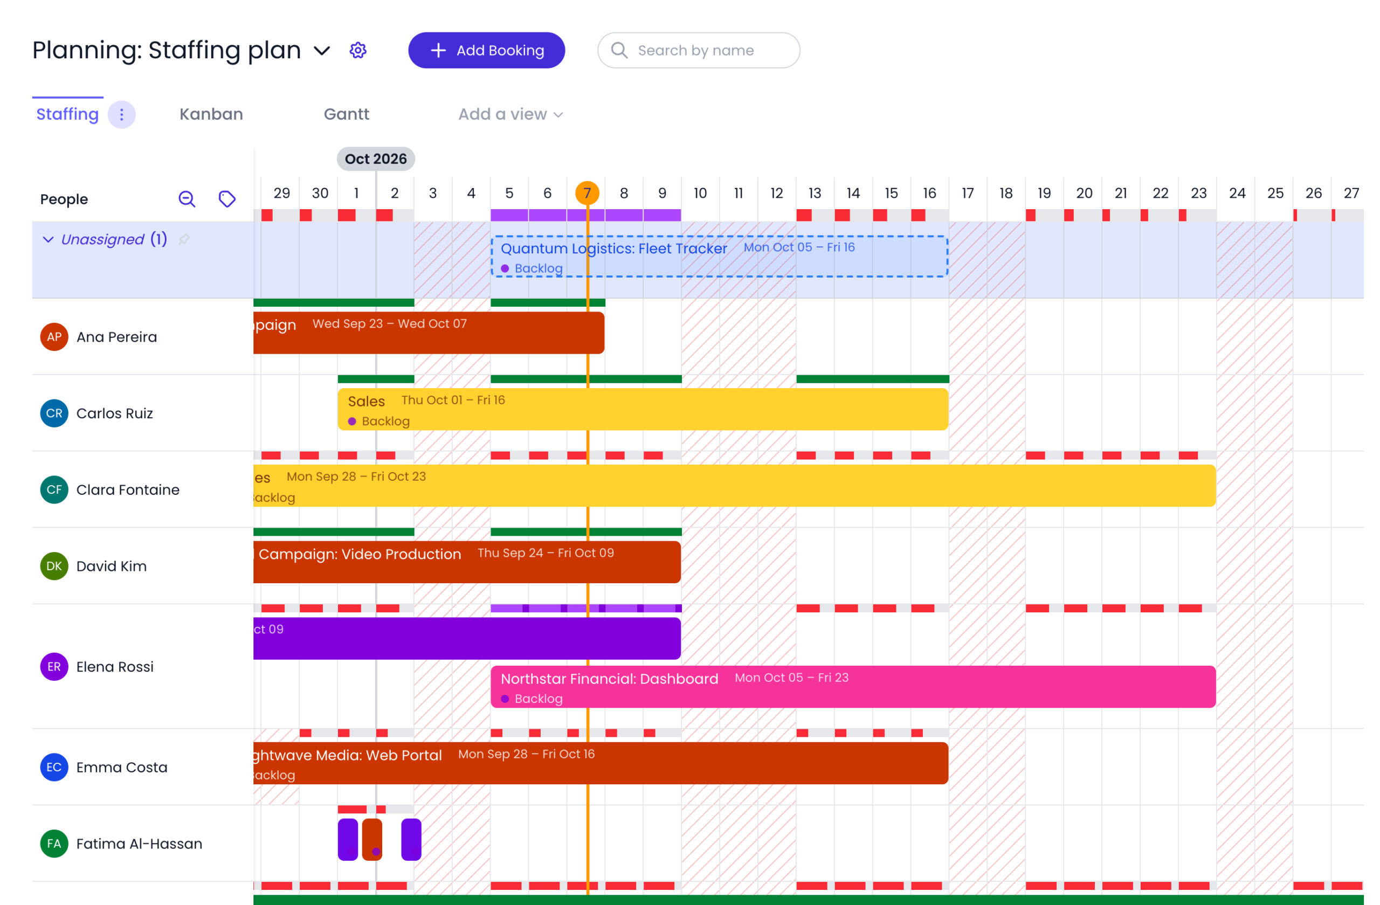Collapse the Unassigned group
Viewport: 1380px width, 905px height.
[x=48, y=239]
